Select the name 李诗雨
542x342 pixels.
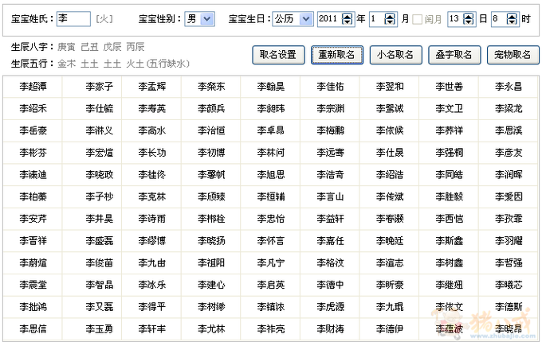click(x=151, y=219)
